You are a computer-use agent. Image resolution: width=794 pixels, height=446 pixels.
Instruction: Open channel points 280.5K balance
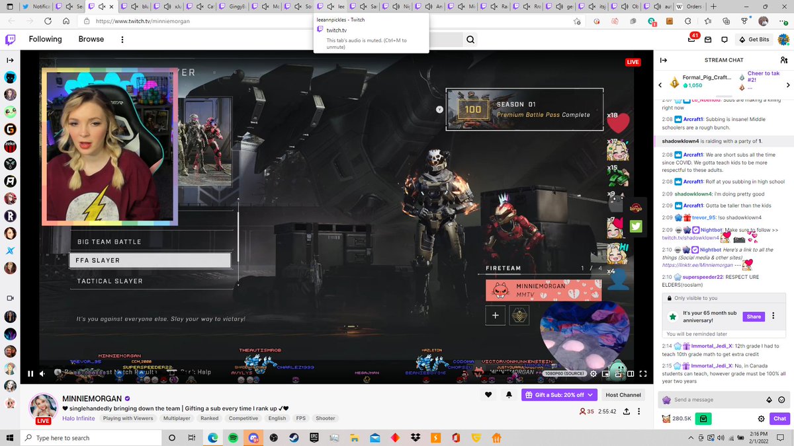(x=677, y=418)
